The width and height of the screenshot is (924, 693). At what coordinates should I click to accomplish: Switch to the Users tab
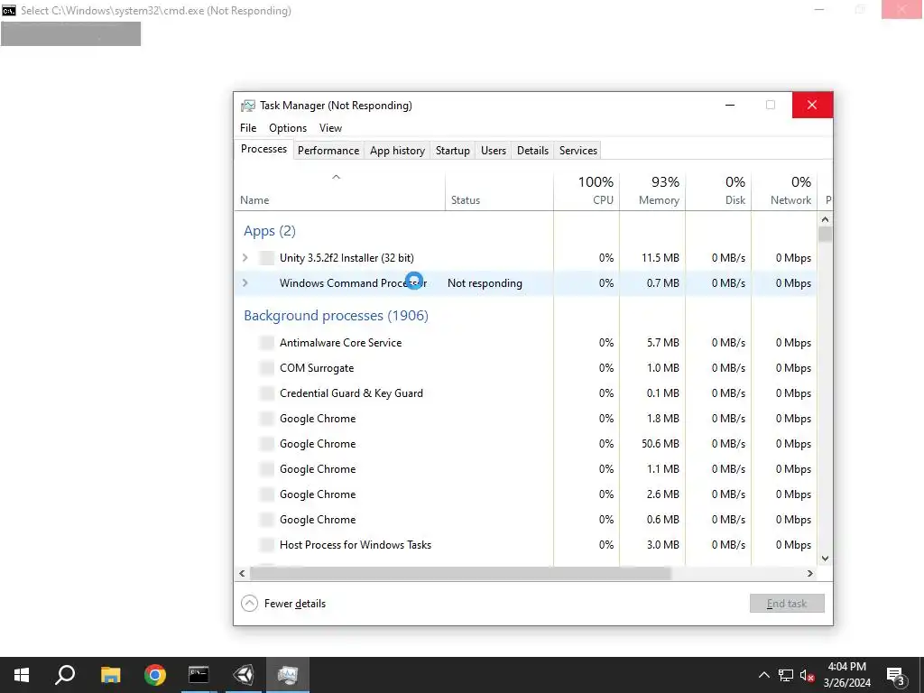coord(494,151)
